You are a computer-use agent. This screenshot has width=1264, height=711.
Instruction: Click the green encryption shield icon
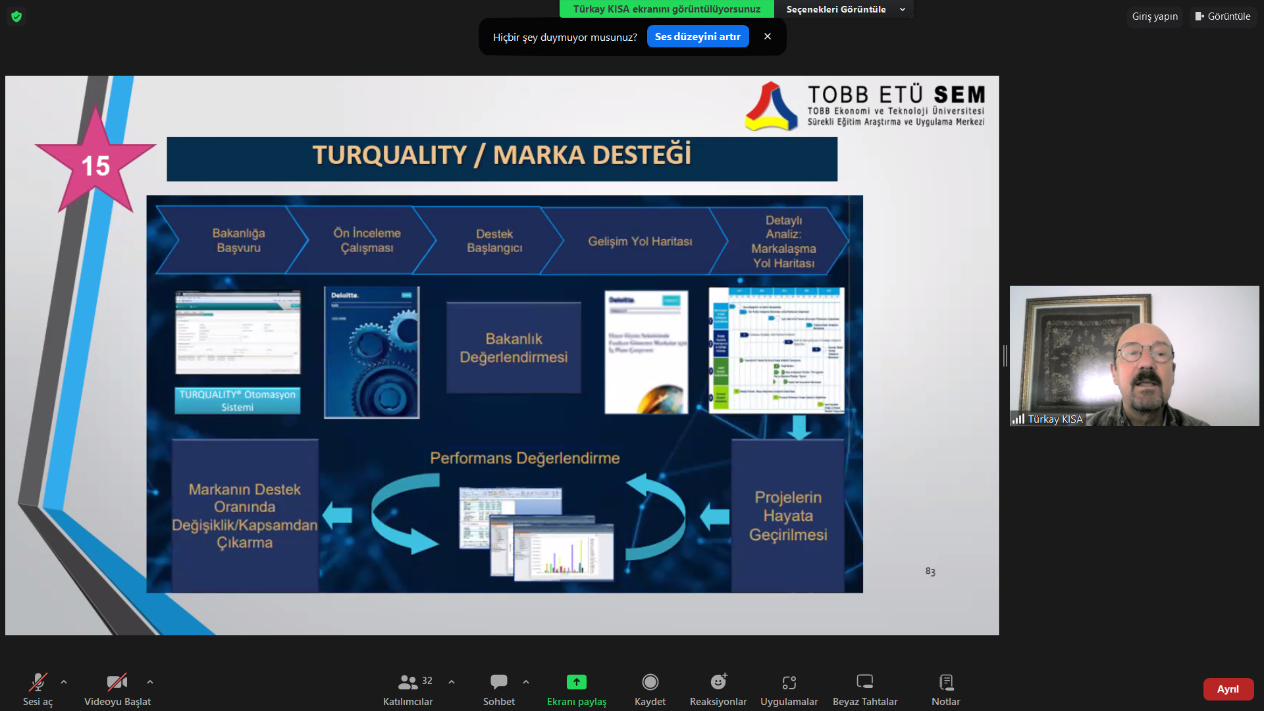tap(16, 16)
